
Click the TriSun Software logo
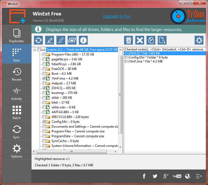pos(188,16)
